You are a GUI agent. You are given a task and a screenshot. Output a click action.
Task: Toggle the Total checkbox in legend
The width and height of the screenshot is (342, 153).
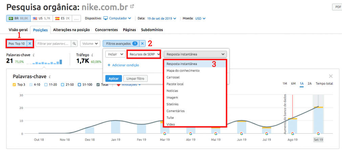[x=98, y=84]
